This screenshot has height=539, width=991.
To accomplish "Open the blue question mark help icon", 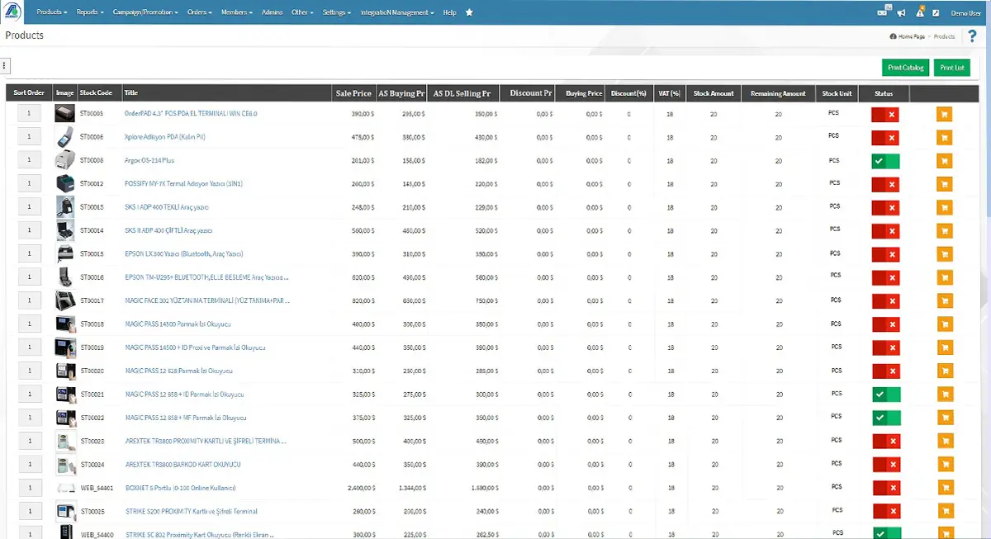I will point(973,36).
